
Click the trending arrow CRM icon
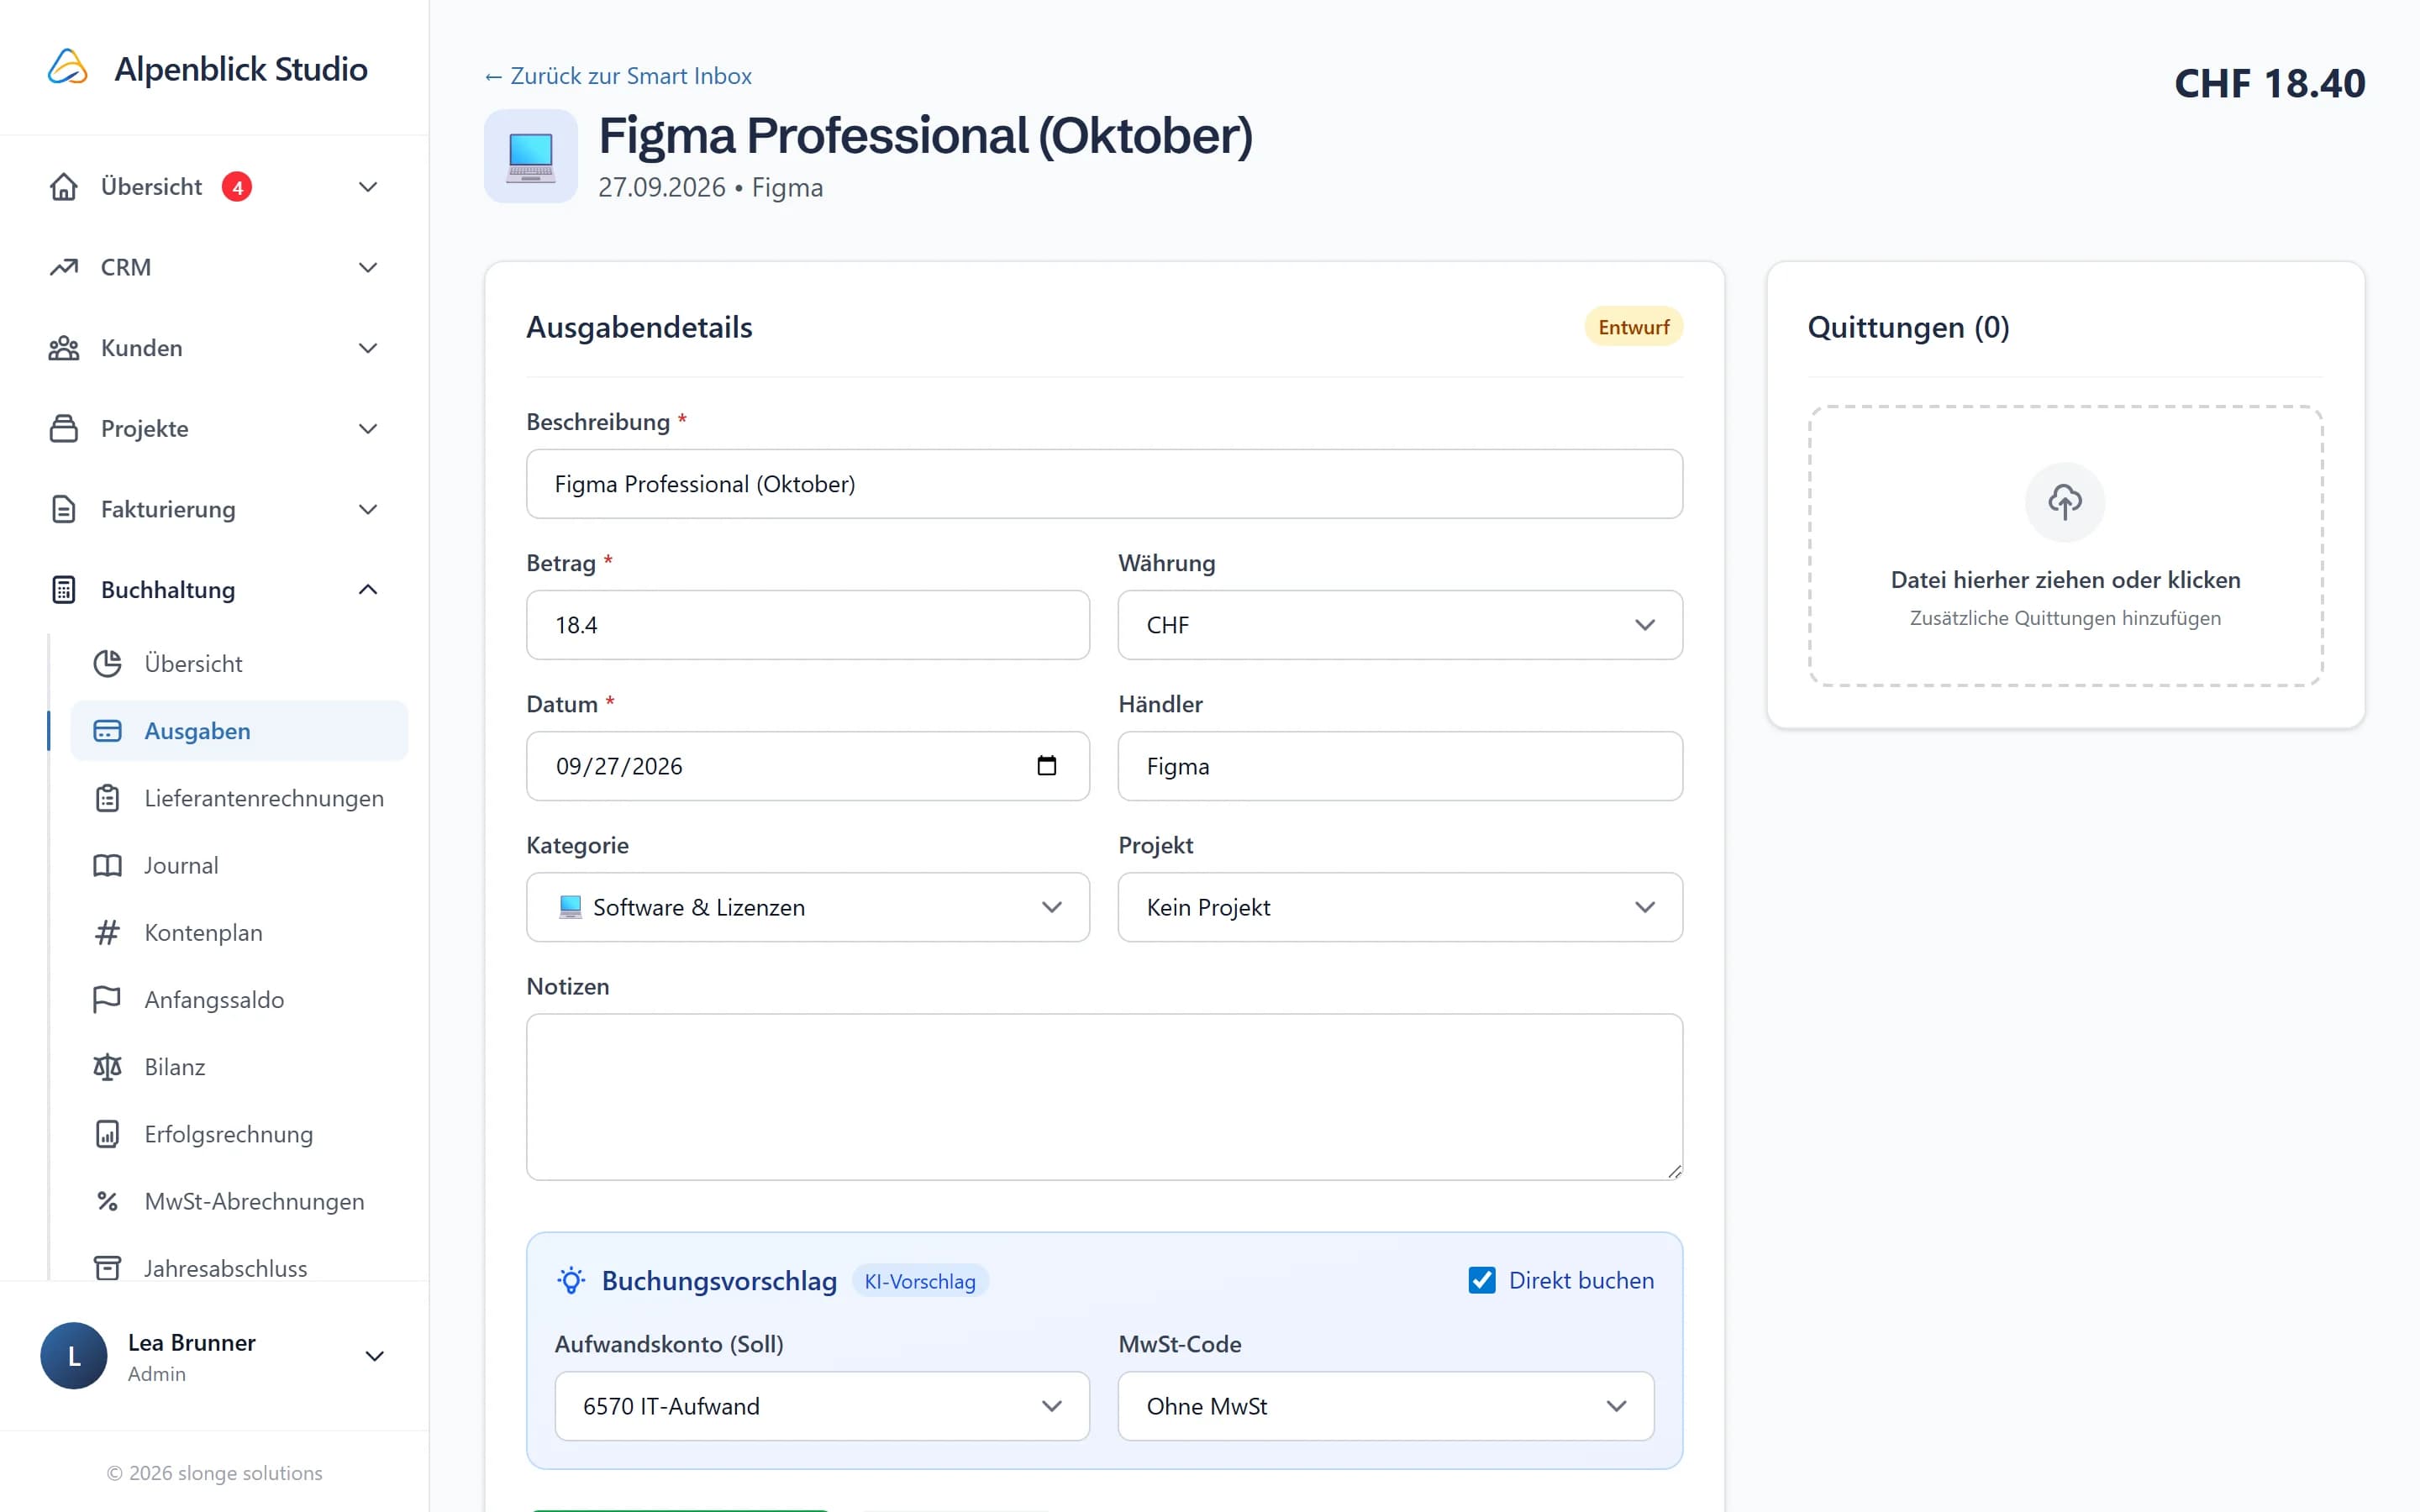pos(64,267)
